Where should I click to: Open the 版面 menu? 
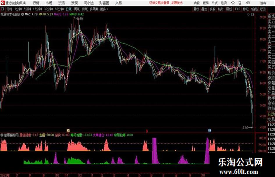click(x=205, y=3)
